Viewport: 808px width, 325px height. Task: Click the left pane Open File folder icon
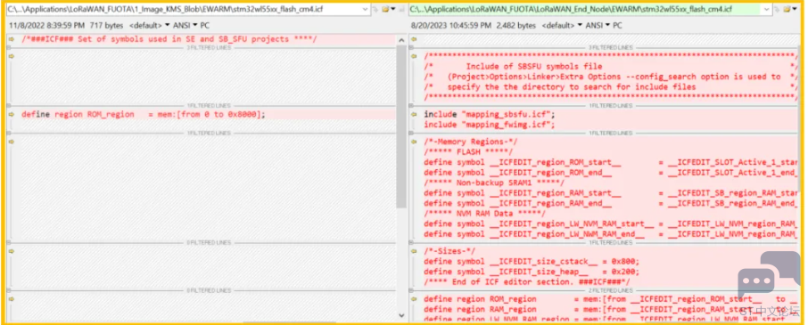click(x=385, y=9)
